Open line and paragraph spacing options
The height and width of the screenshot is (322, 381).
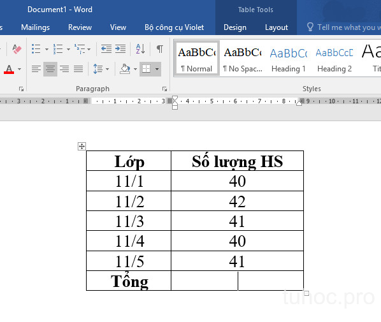tap(98, 69)
